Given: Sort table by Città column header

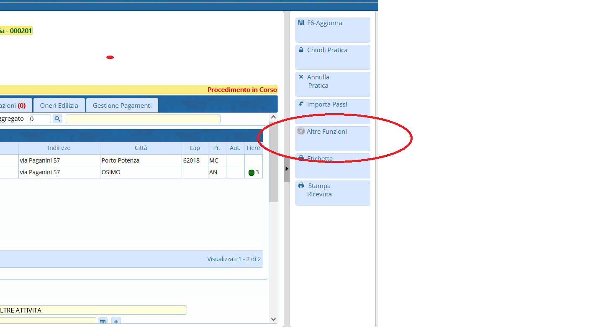Looking at the screenshot, I should 141,148.
